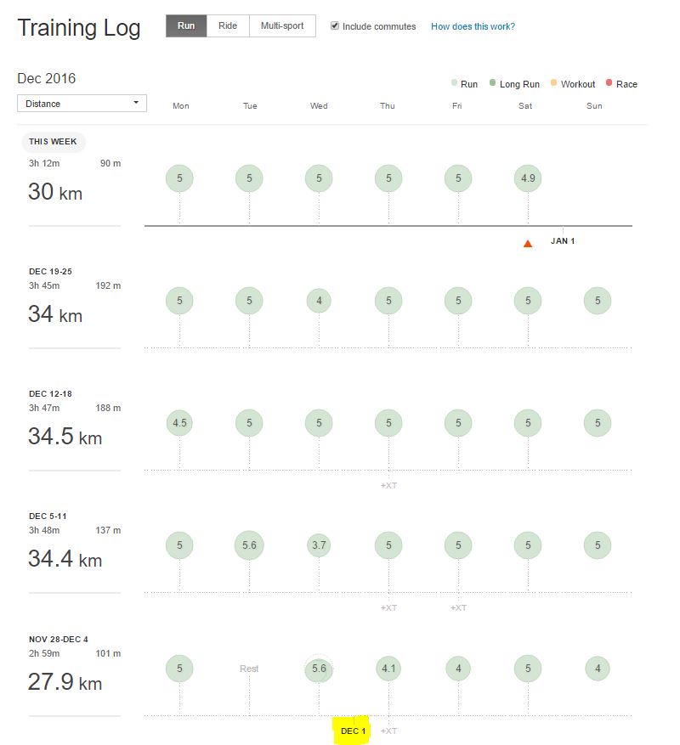Click the 4 km Wednesday run in Dec 19-25 week

click(318, 301)
